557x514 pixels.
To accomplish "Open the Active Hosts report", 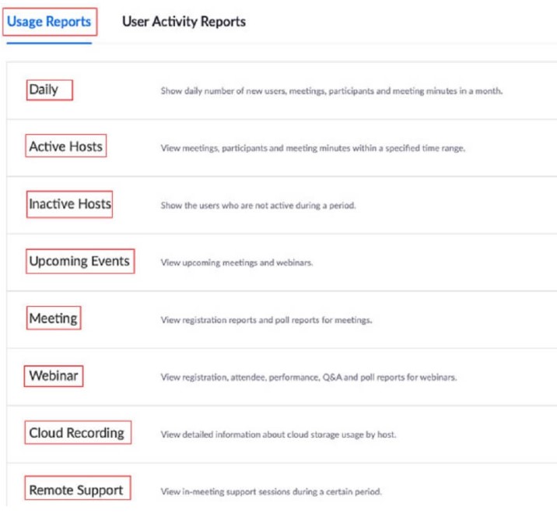I will tap(65, 146).
